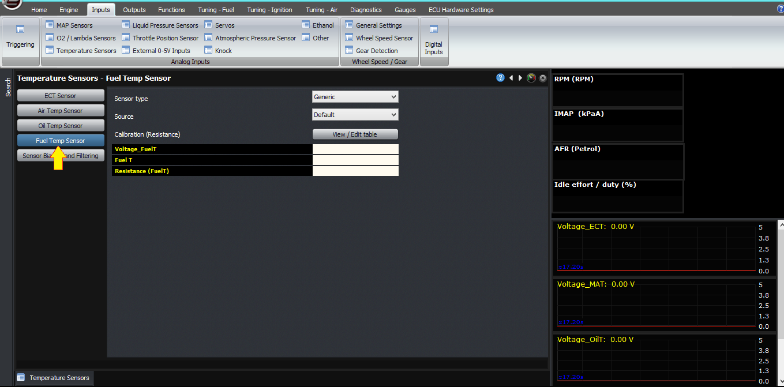
Task: Open Ethanol sensor settings
Action: tap(318, 25)
